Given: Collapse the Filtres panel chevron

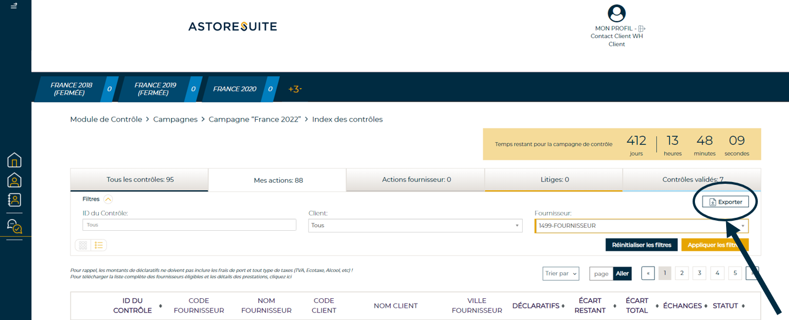Looking at the screenshot, I should tap(108, 200).
